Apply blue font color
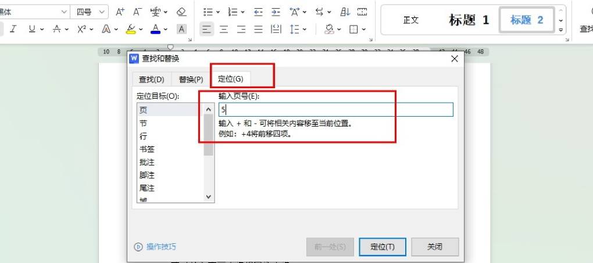The height and width of the screenshot is (263, 593). 155,28
